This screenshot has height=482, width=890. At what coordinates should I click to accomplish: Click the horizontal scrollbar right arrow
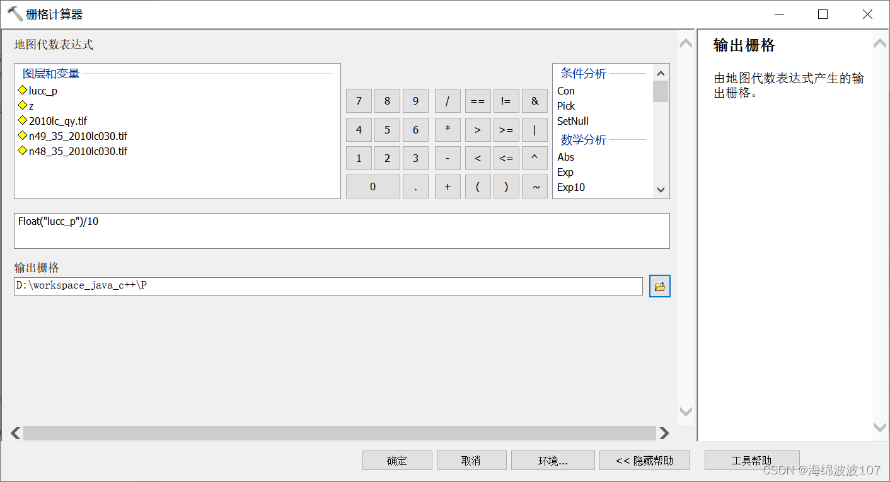pos(664,433)
